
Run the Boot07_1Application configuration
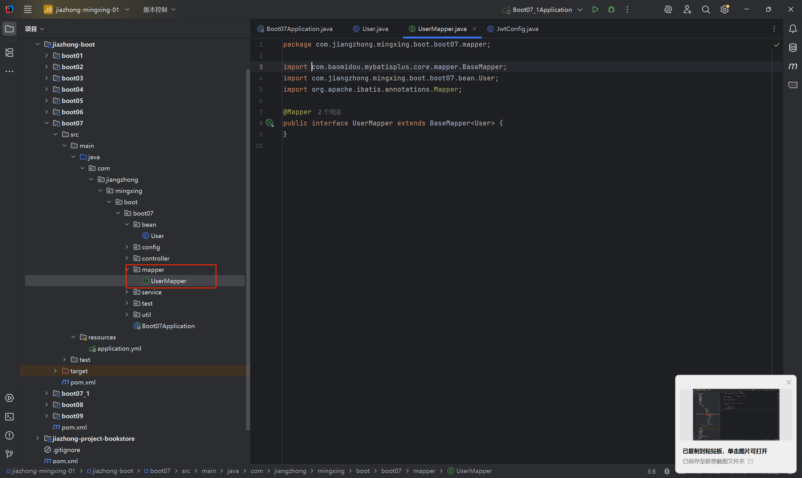click(595, 10)
